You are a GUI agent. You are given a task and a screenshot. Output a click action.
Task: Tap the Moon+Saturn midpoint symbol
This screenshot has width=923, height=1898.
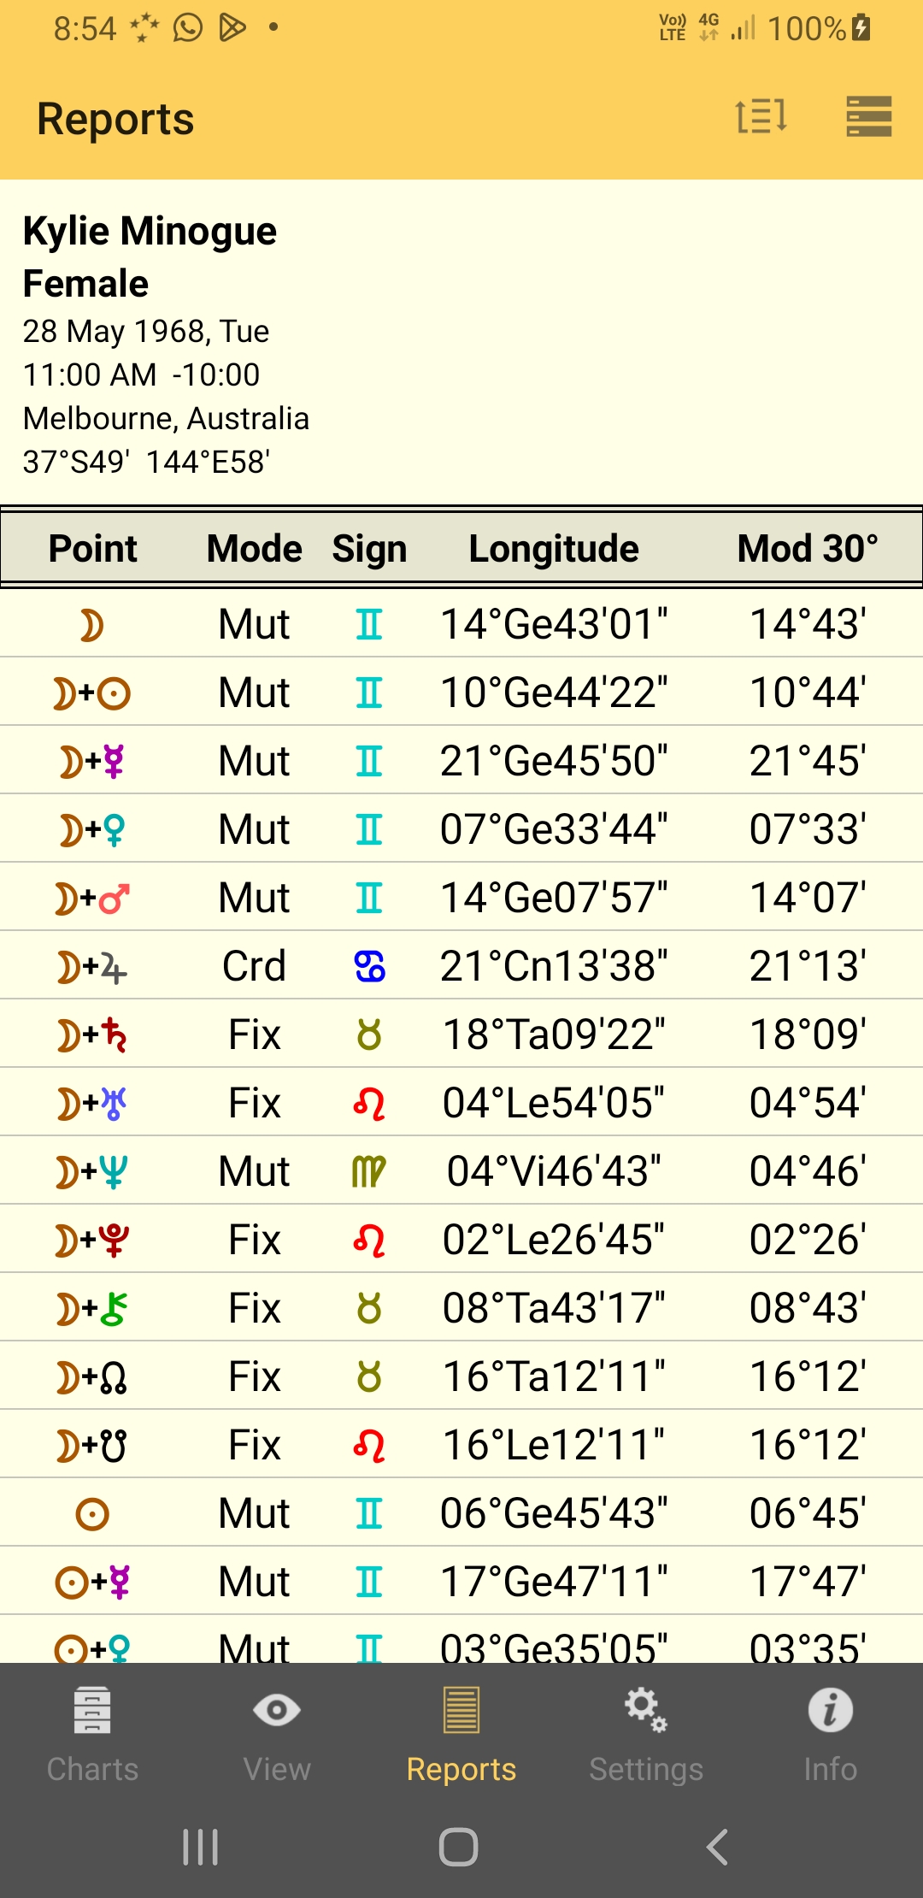pos(92,1035)
